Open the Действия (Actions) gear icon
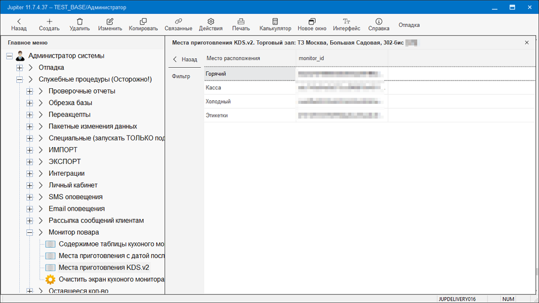The height and width of the screenshot is (303, 539). click(211, 22)
